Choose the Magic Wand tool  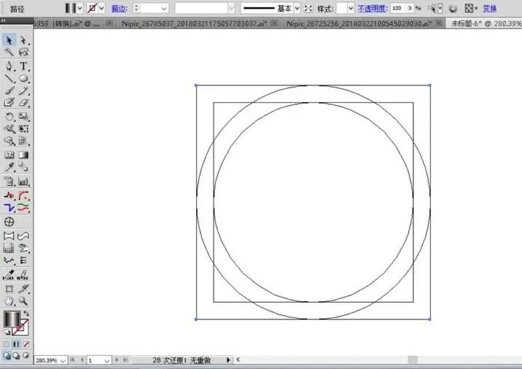9,53
